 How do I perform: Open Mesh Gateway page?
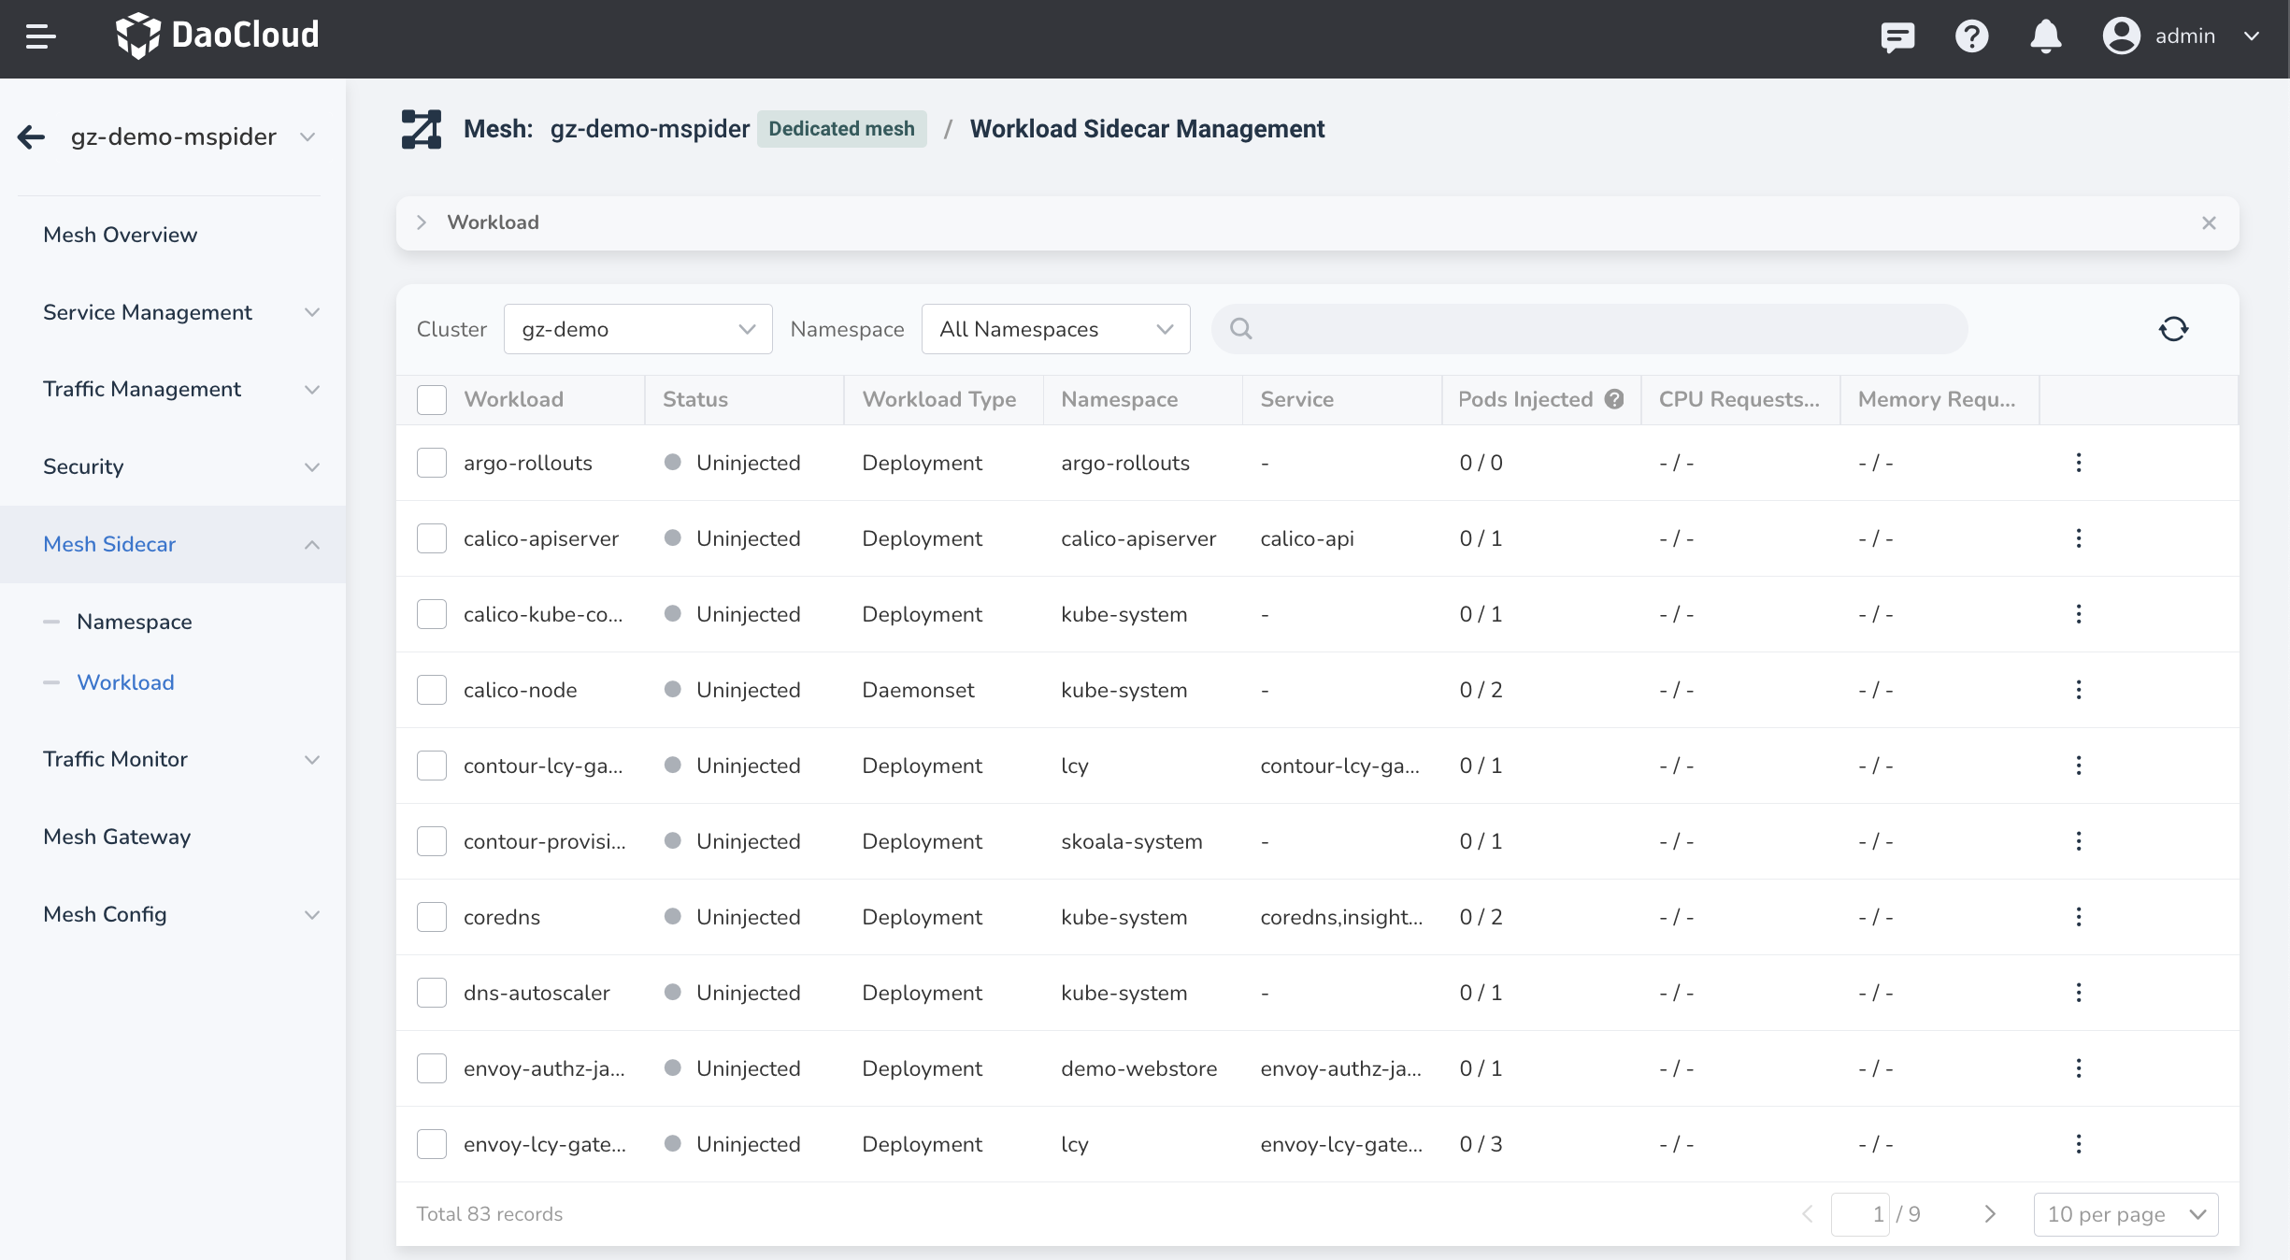pos(117,837)
